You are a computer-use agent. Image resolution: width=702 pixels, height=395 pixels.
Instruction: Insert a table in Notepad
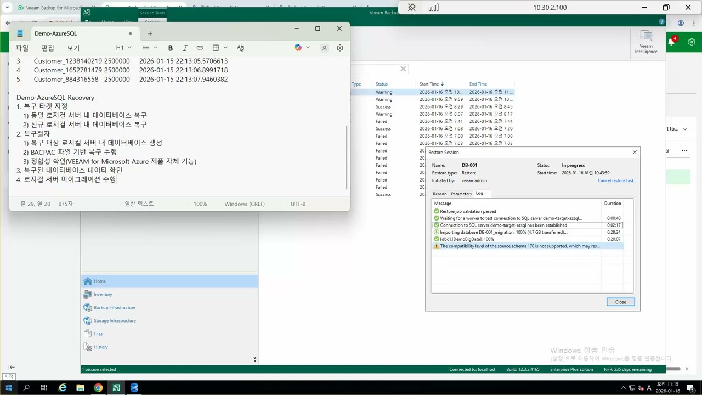pyautogui.click(x=216, y=48)
